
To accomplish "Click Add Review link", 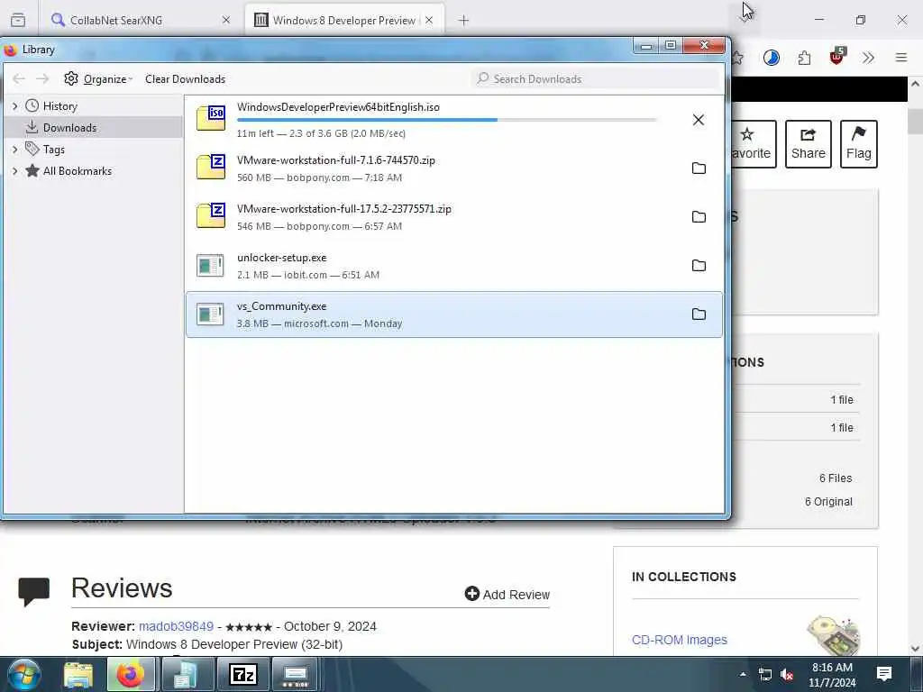I will 507,595.
